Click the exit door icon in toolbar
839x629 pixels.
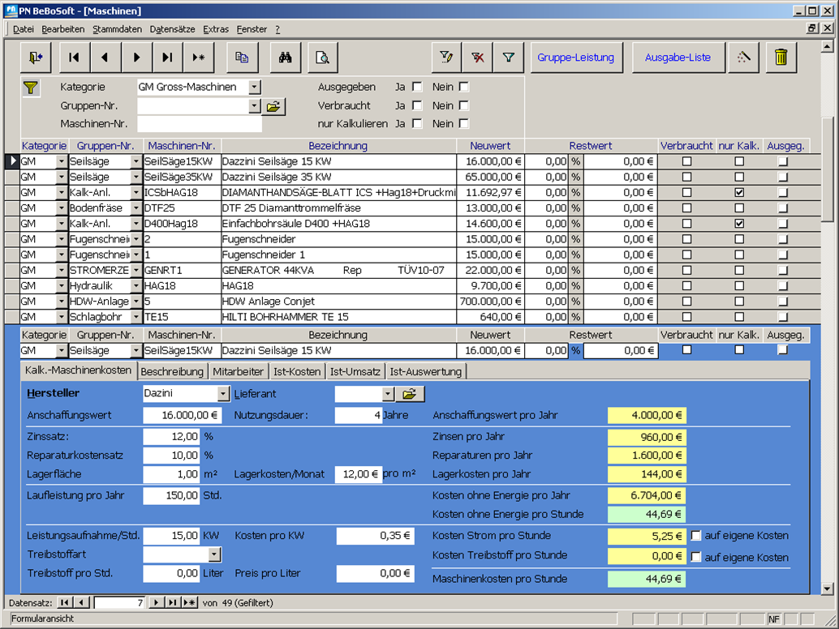tap(35, 58)
